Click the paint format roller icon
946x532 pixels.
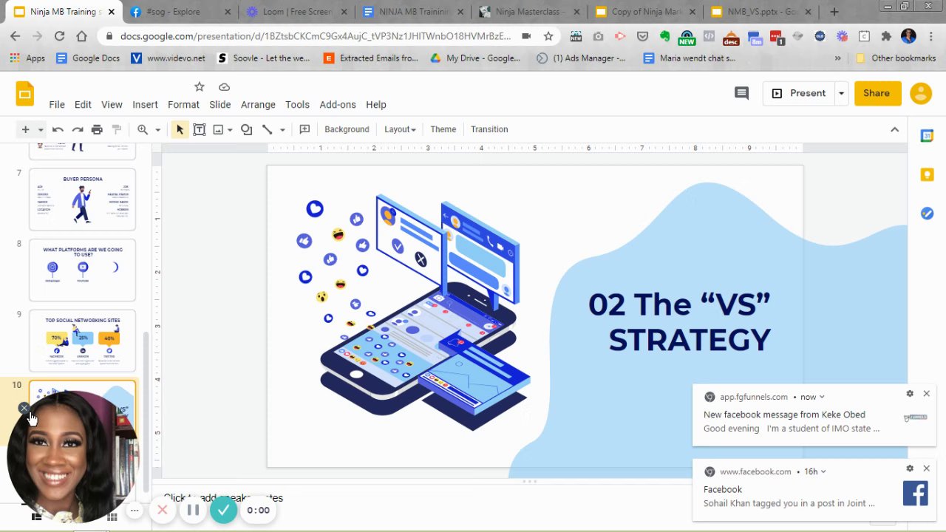click(116, 129)
